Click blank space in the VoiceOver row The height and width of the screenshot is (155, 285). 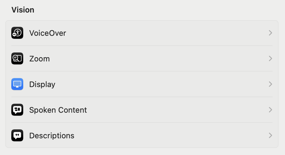(167, 33)
